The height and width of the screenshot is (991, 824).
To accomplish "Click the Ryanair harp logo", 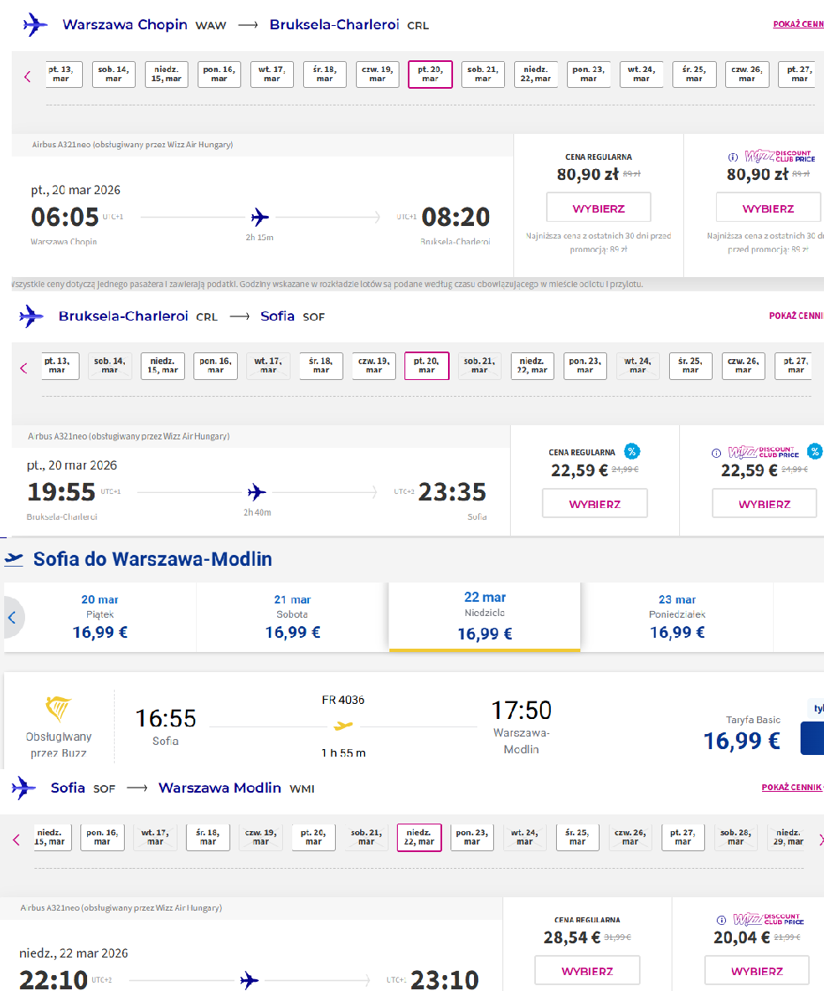I will (x=58, y=709).
